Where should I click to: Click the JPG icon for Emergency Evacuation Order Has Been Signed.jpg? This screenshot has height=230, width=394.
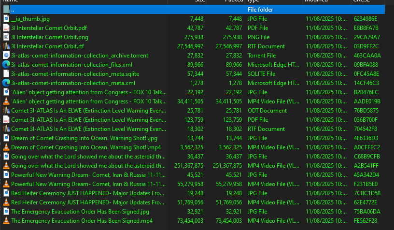tap(6, 212)
